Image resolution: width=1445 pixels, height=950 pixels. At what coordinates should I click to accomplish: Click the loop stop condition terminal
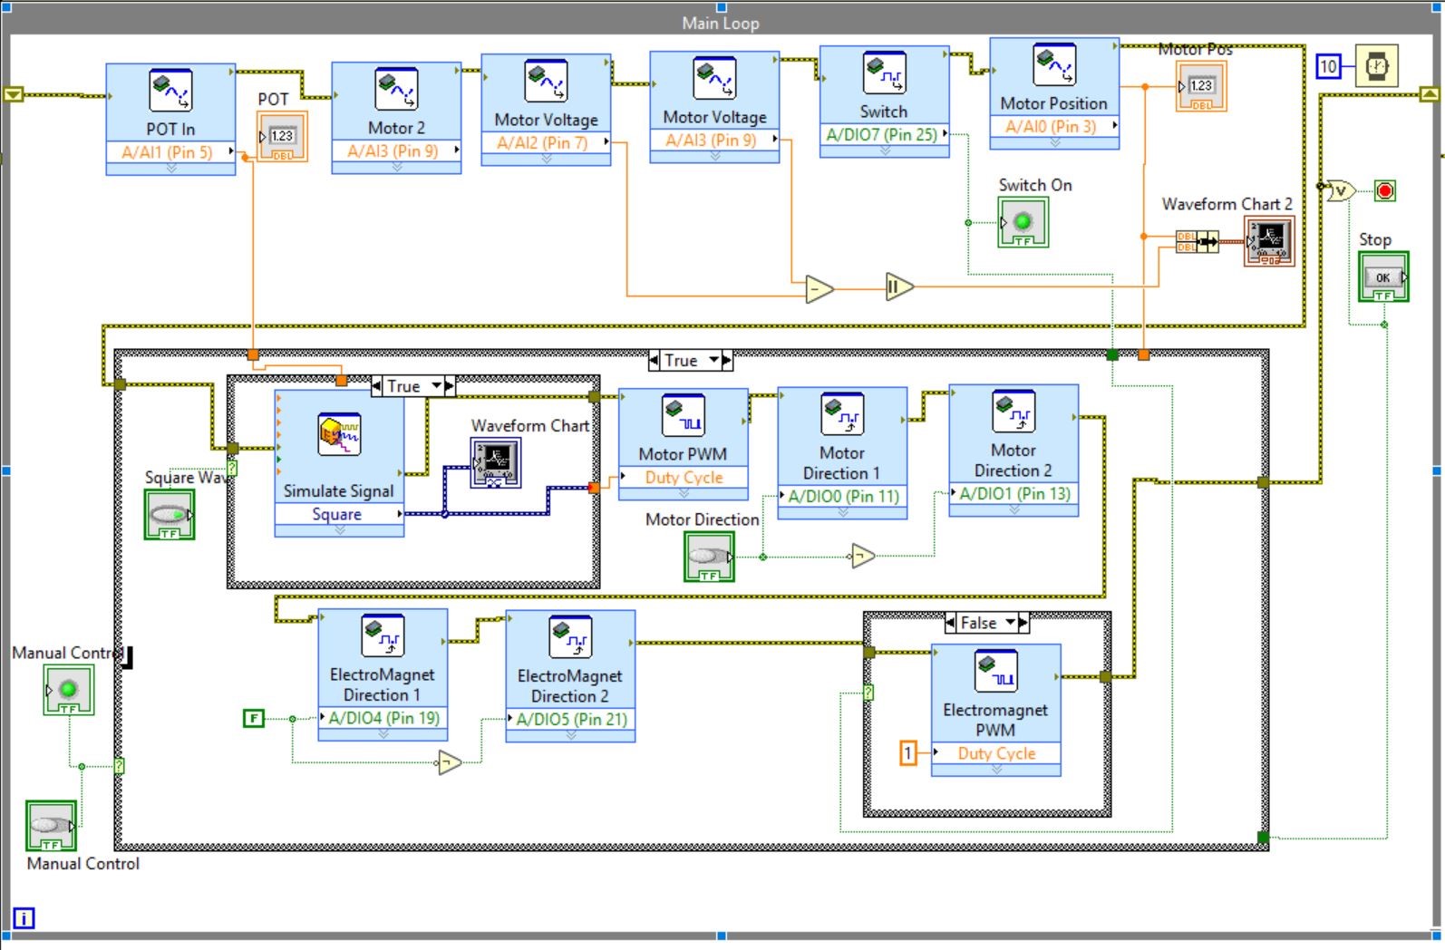click(x=1385, y=191)
